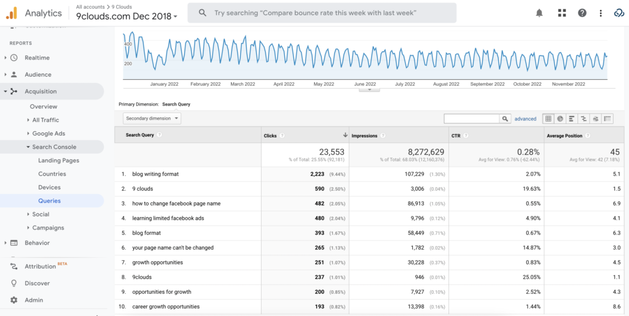The height and width of the screenshot is (316, 629).
Task: Click the chart collapse handle below the graph
Action: click(x=369, y=90)
